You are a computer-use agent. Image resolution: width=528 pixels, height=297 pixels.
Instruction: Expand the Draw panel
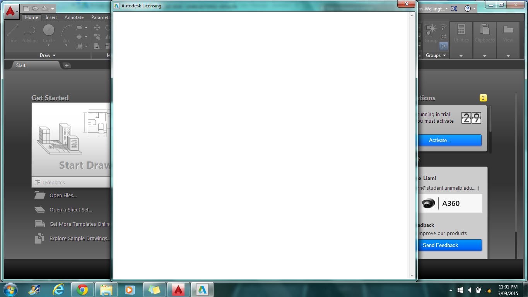click(x=54, y=55)
